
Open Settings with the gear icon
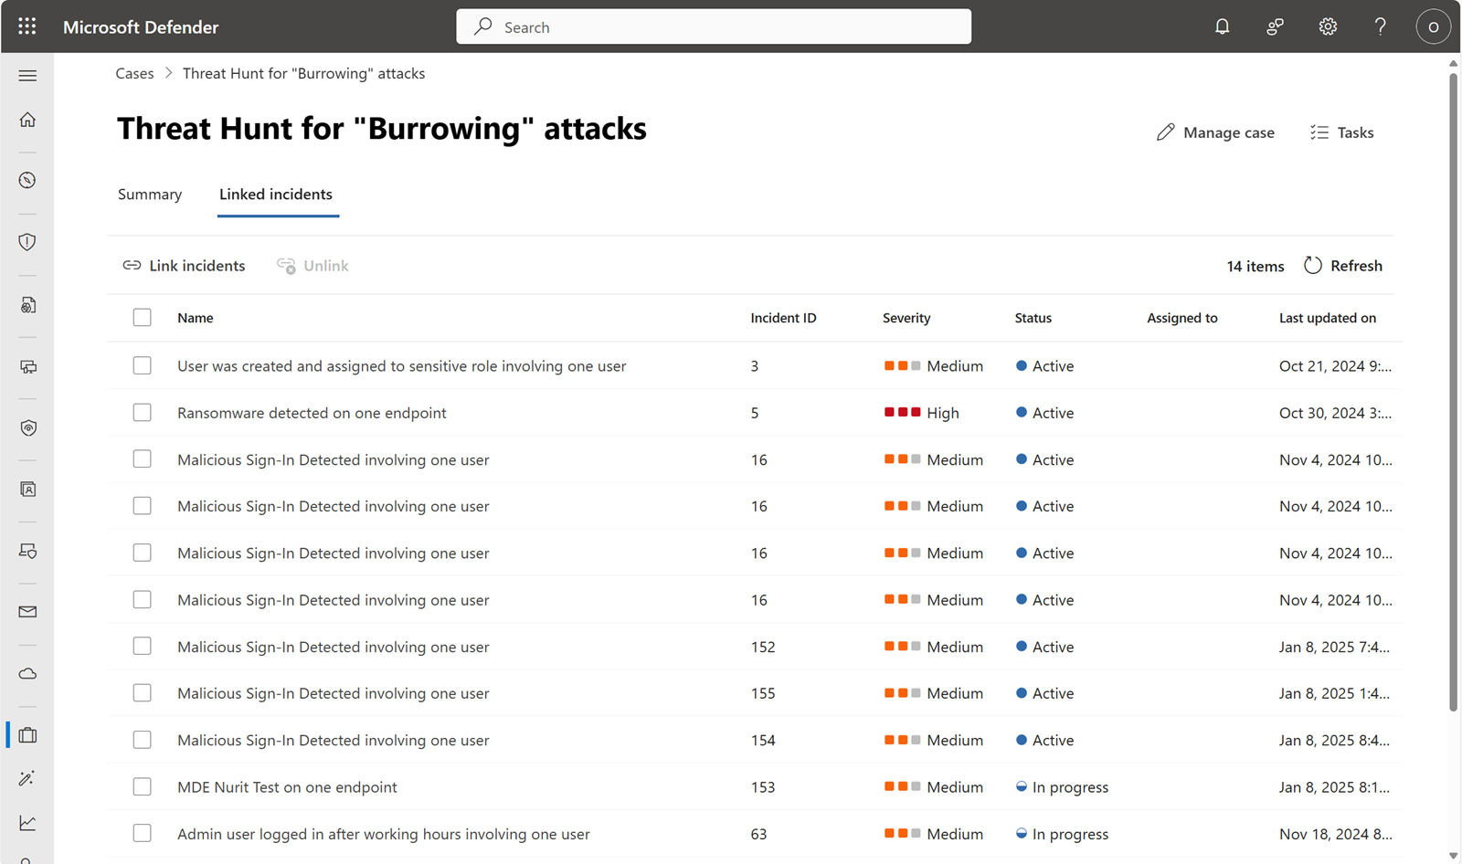tap(1327, 26)
